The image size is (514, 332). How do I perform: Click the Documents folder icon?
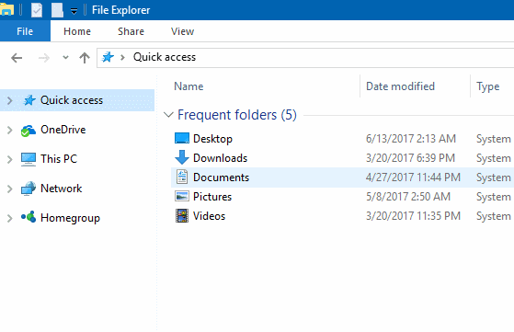[182, 177]
